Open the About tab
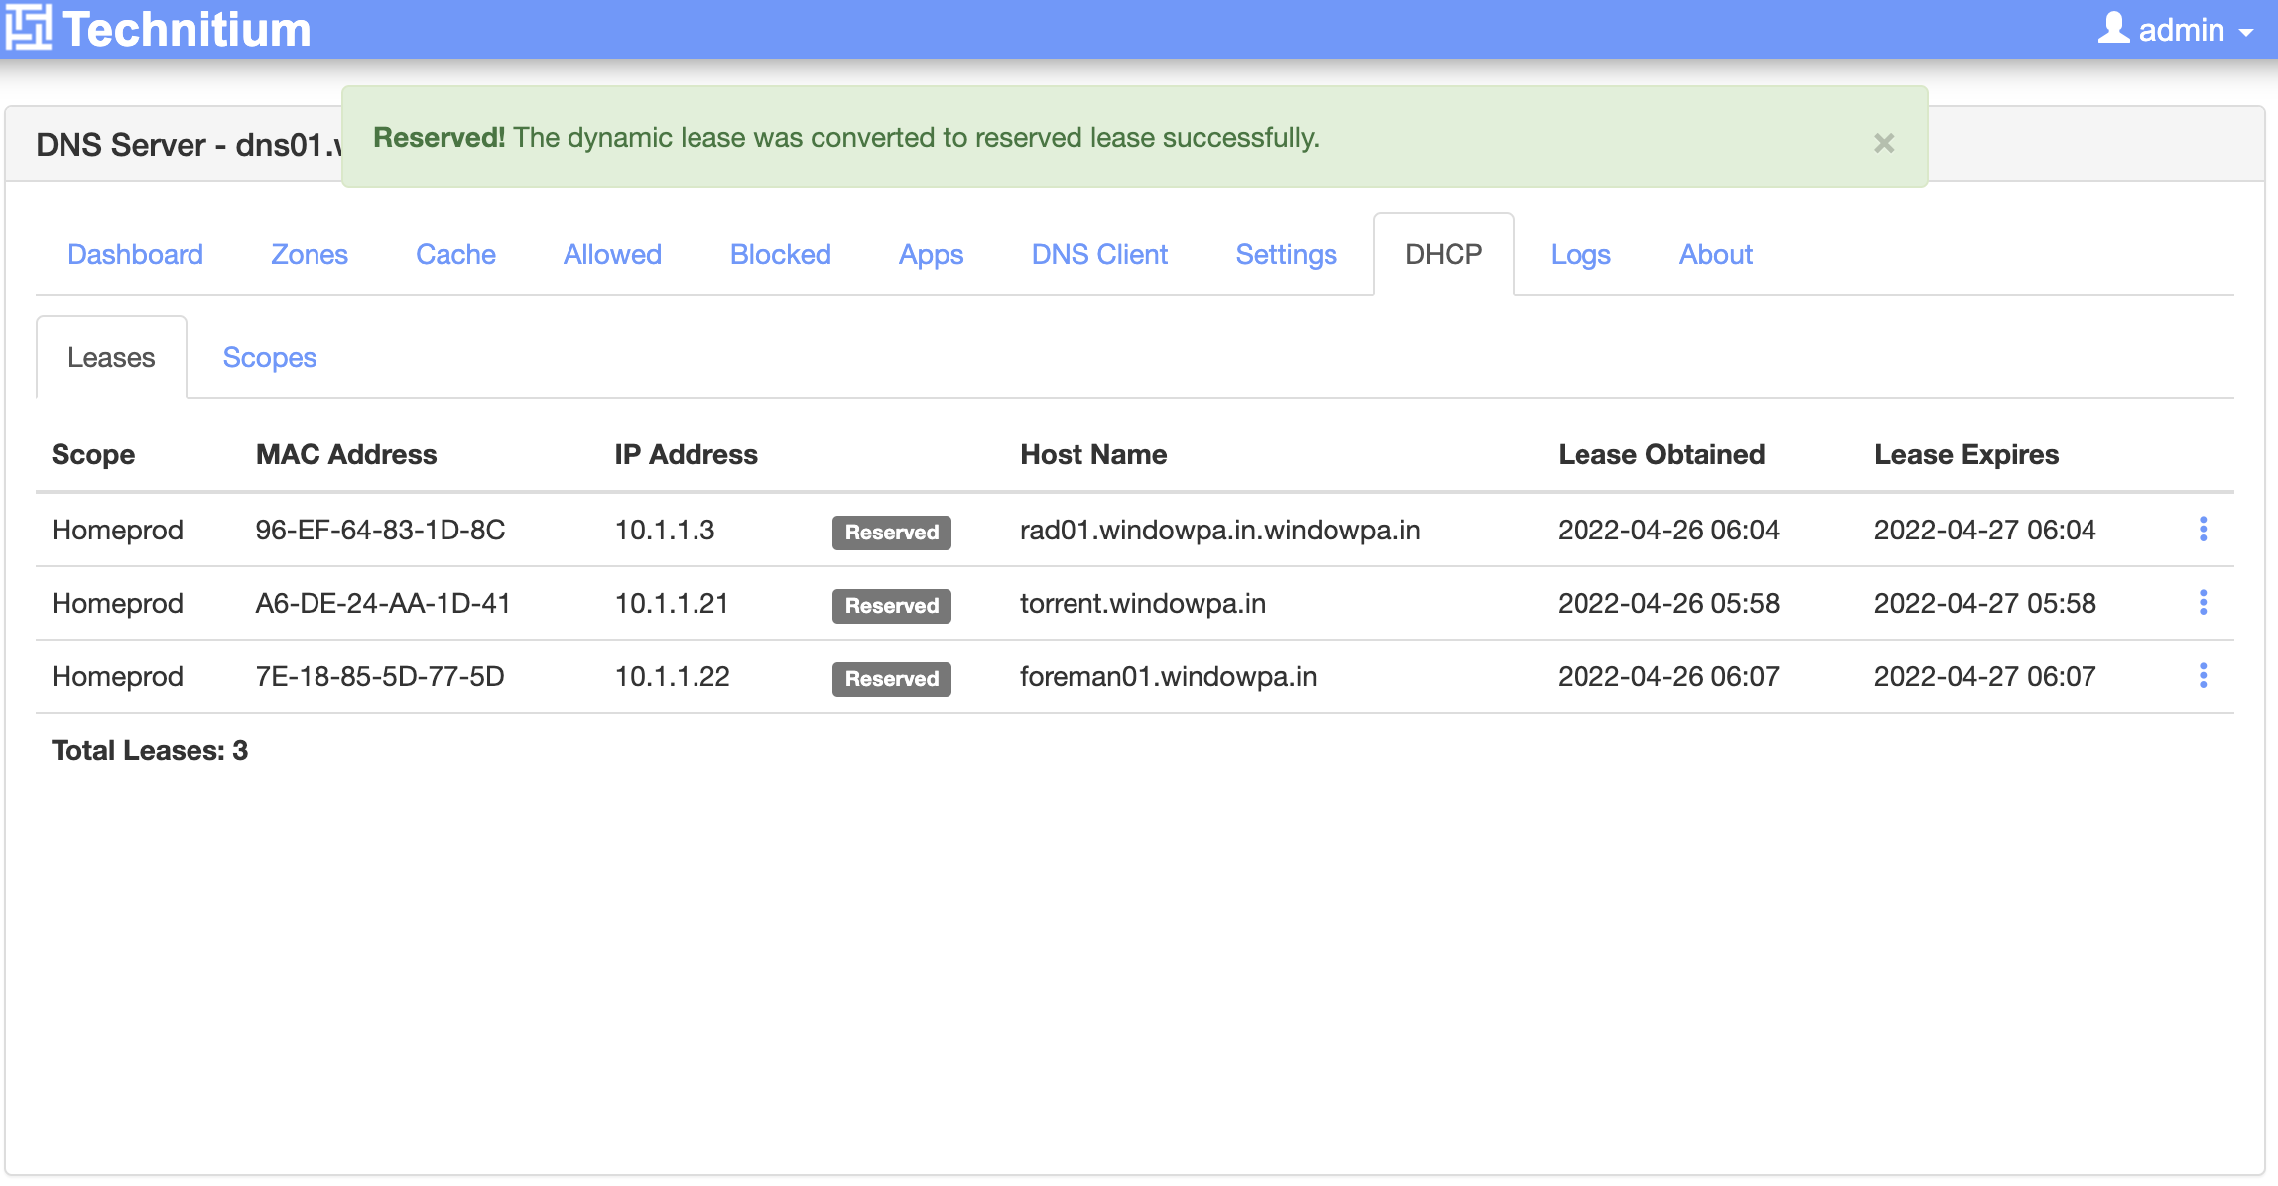Image resolution: width=2278 pixels, height=1186 pixels. (x=1715, y=254)
